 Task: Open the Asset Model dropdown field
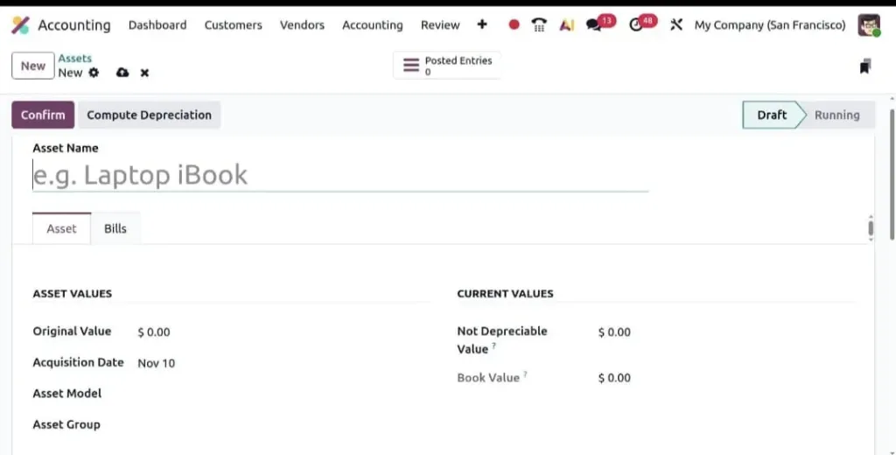point(283,393)
